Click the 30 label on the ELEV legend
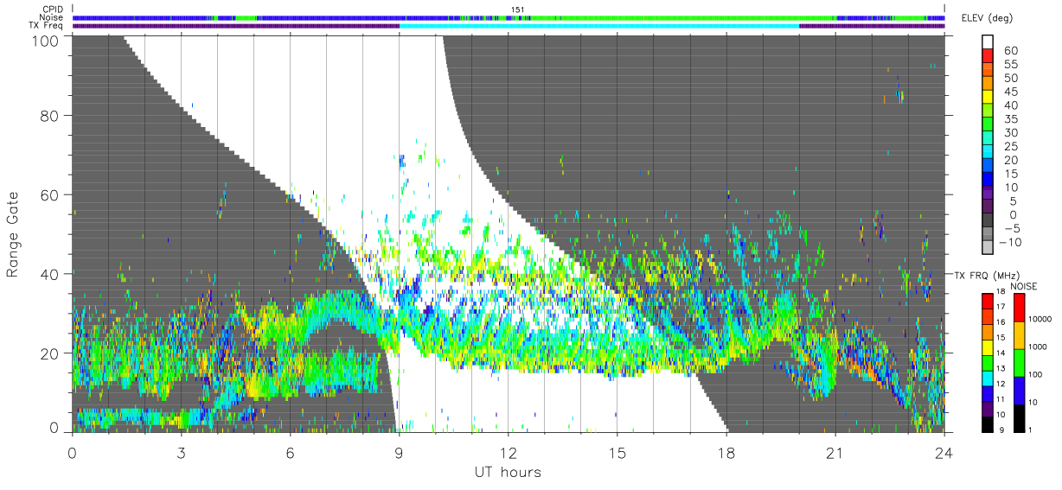Viewport: 1062px width, 490px height. coord(1010,133)
